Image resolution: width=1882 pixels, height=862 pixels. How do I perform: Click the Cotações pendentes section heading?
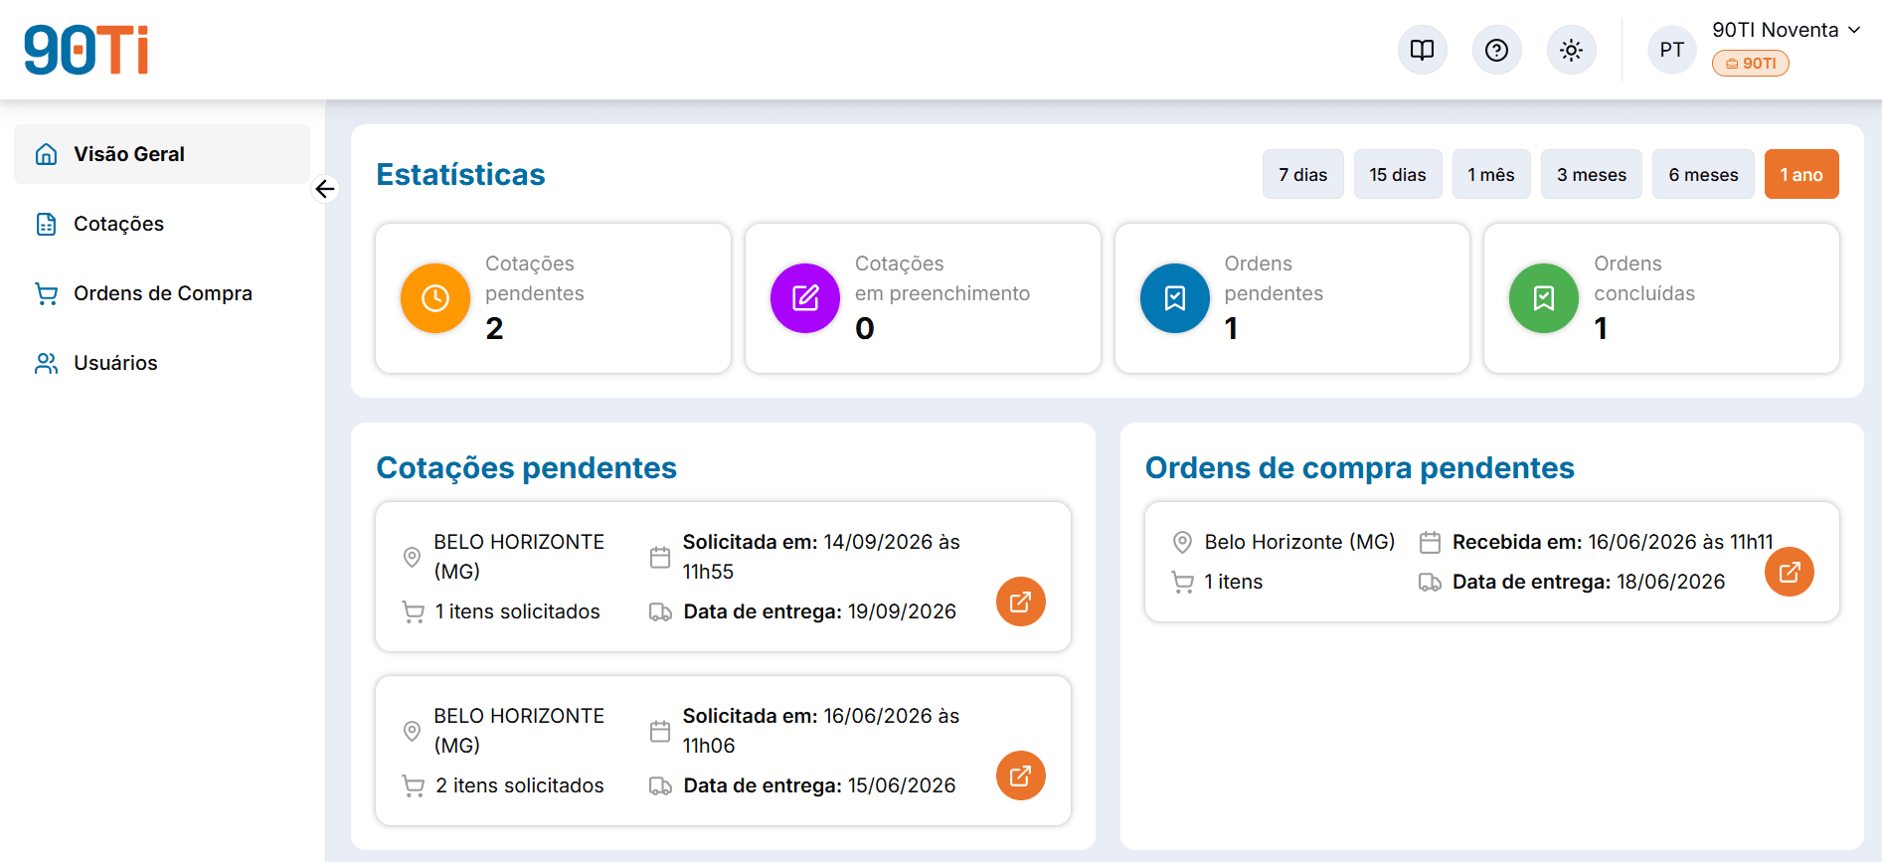(526, 468)
